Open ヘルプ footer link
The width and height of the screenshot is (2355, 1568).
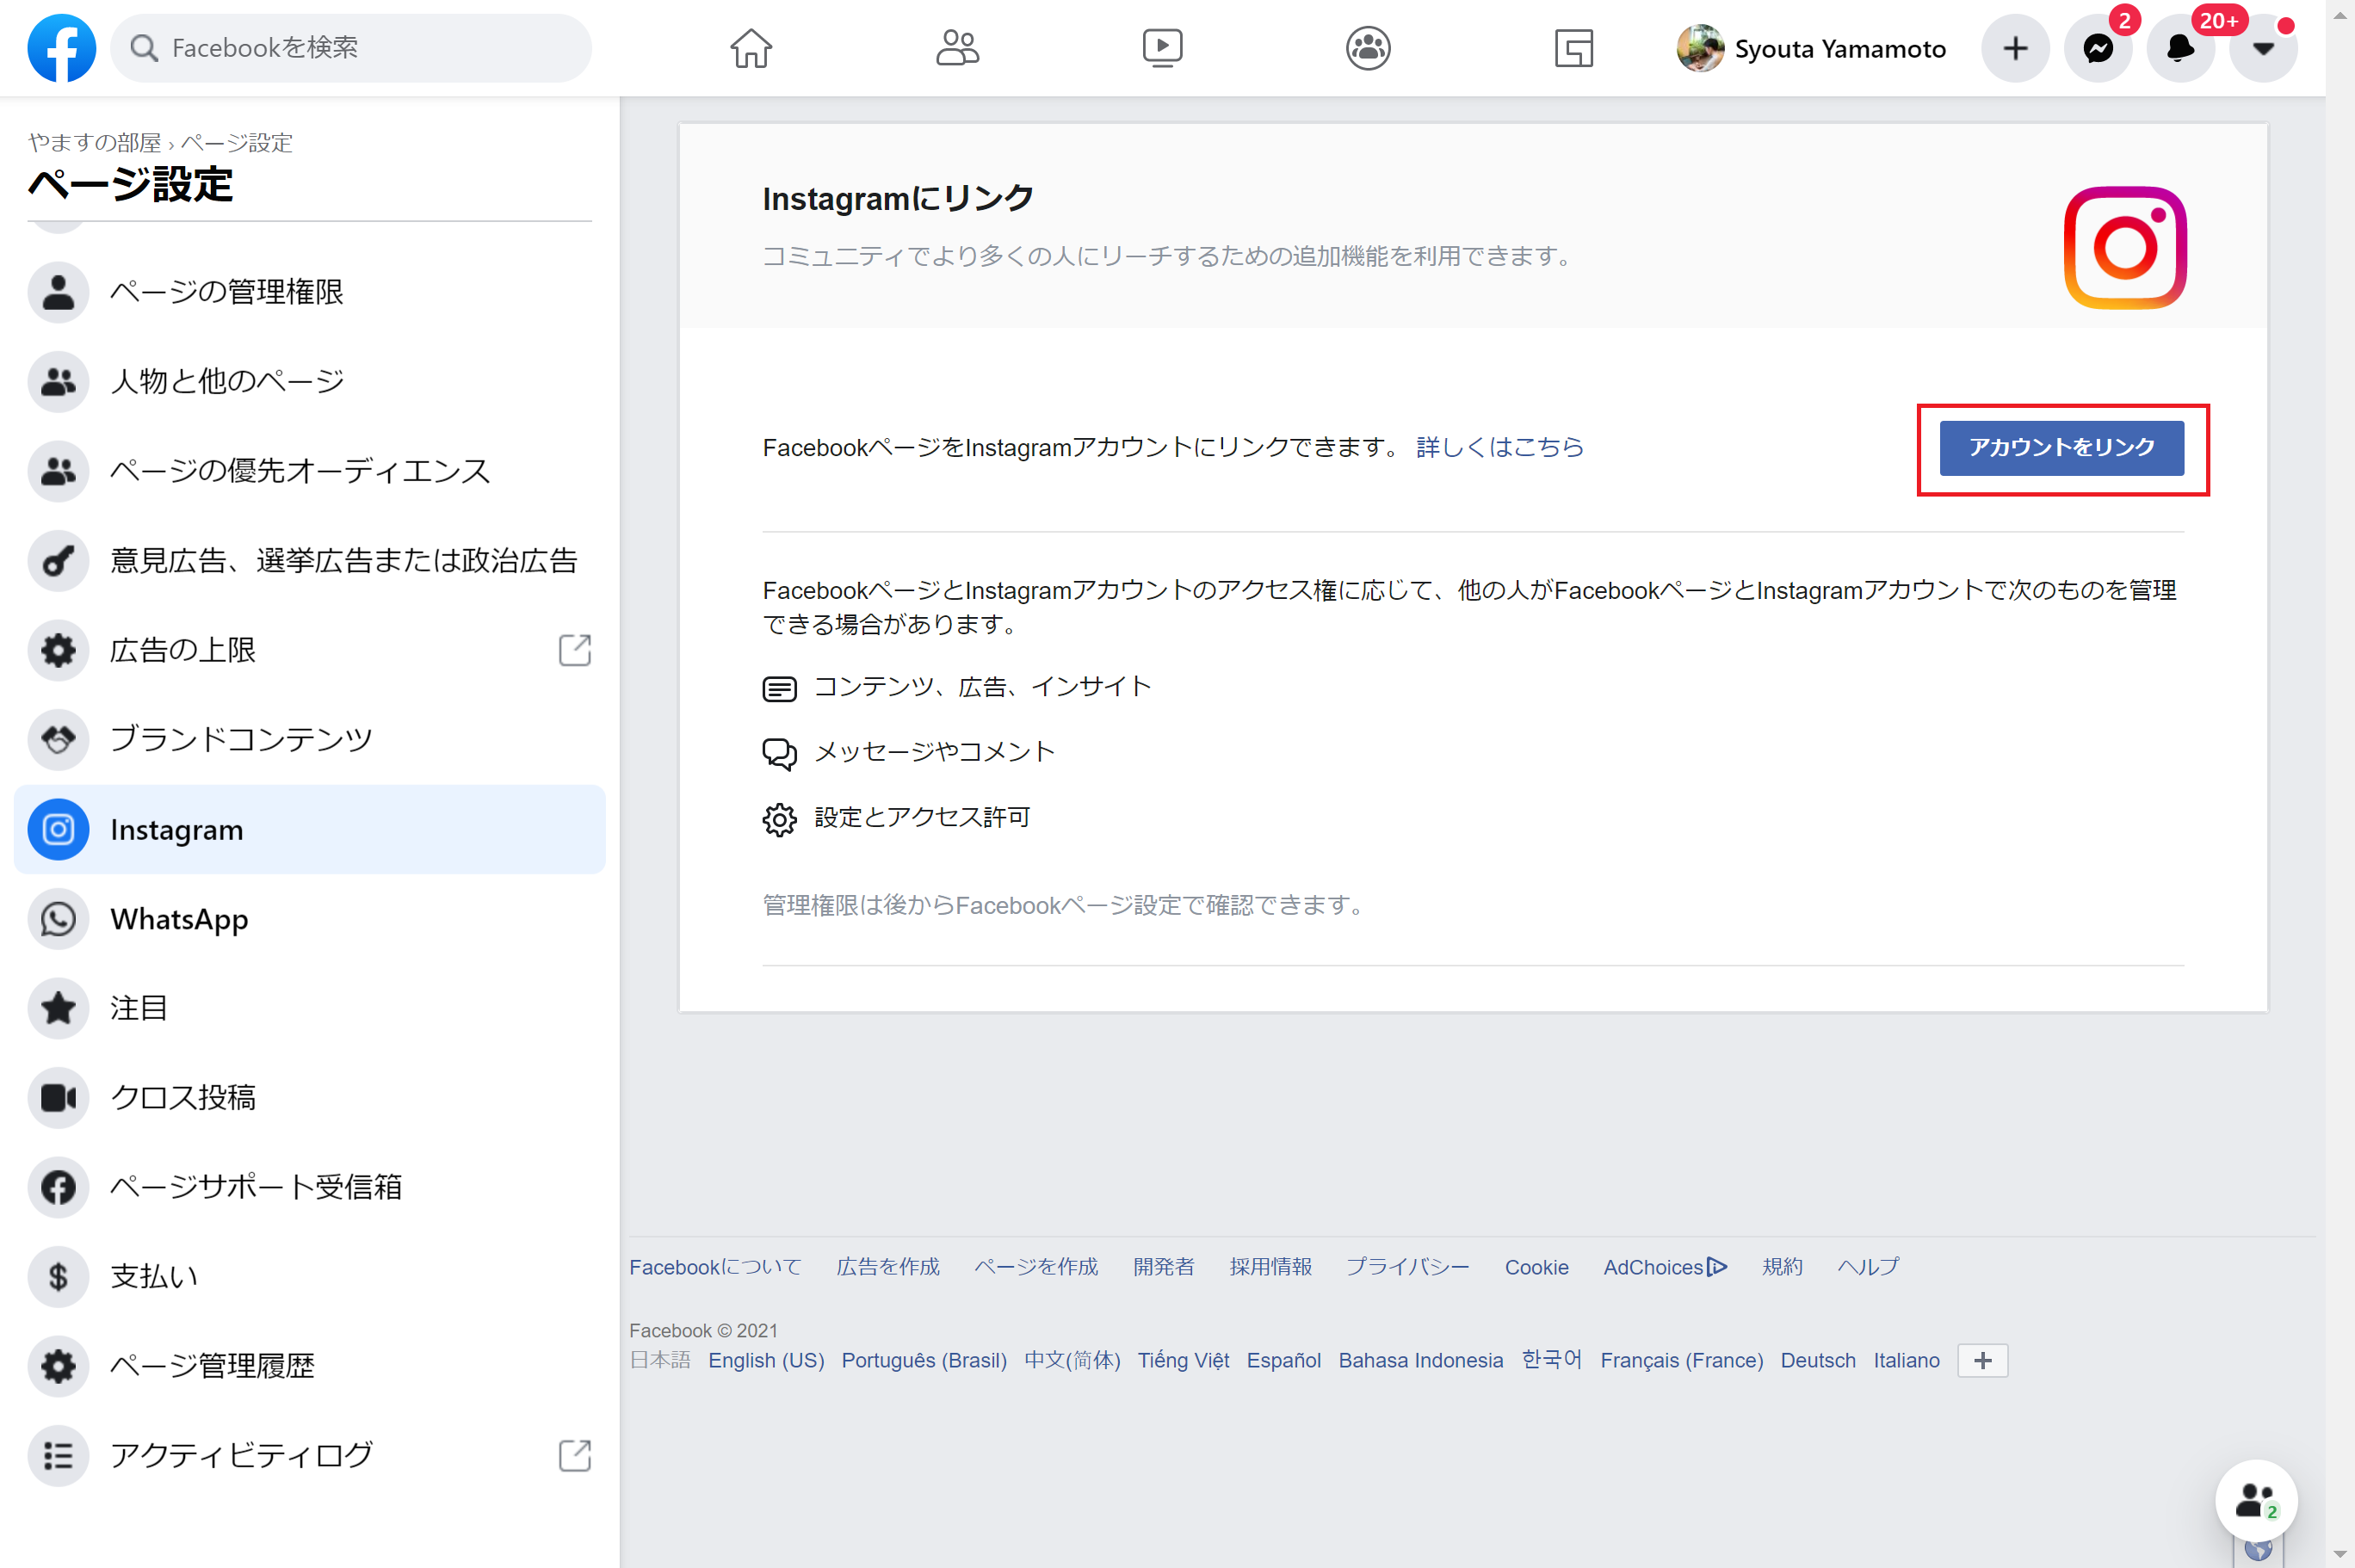(x=1867, y=1267)
